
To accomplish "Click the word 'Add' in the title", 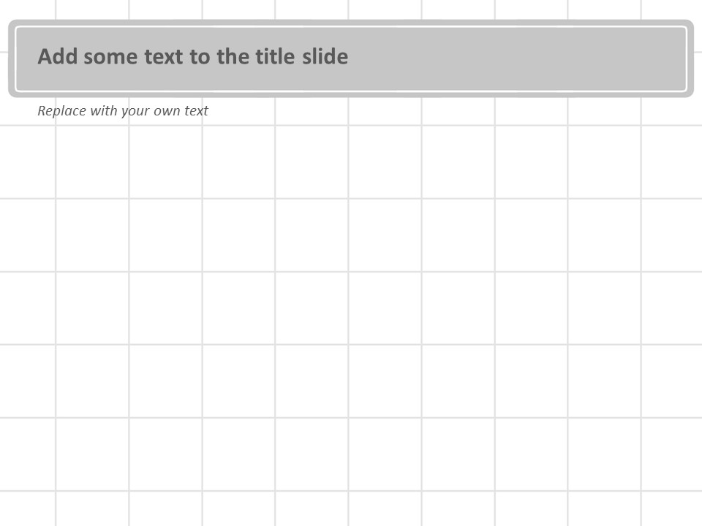I will [x=58, y=57].
